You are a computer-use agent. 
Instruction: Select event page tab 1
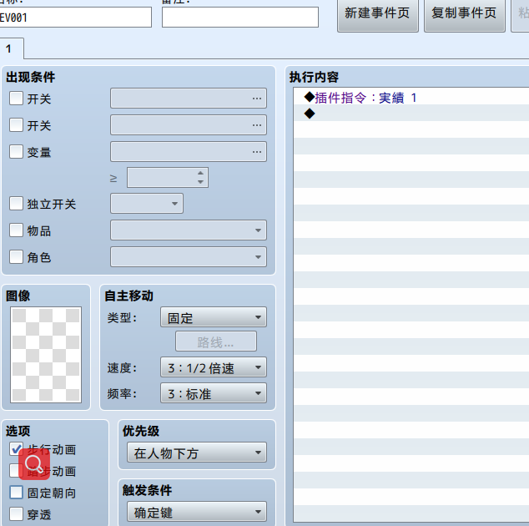pos(11,48)
